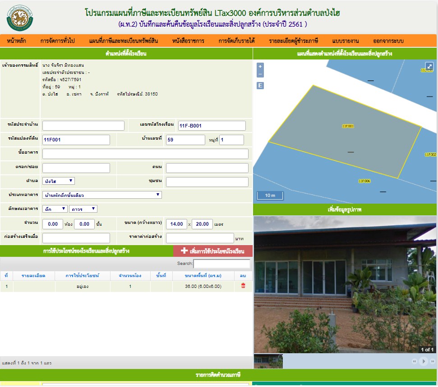The image size is (438, 387).
Task: Play the image slideshow
Action: [x=424, y=361]
